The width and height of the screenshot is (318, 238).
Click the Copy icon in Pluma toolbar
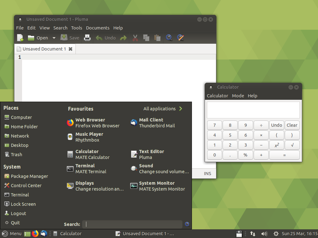tap(146, 38)
